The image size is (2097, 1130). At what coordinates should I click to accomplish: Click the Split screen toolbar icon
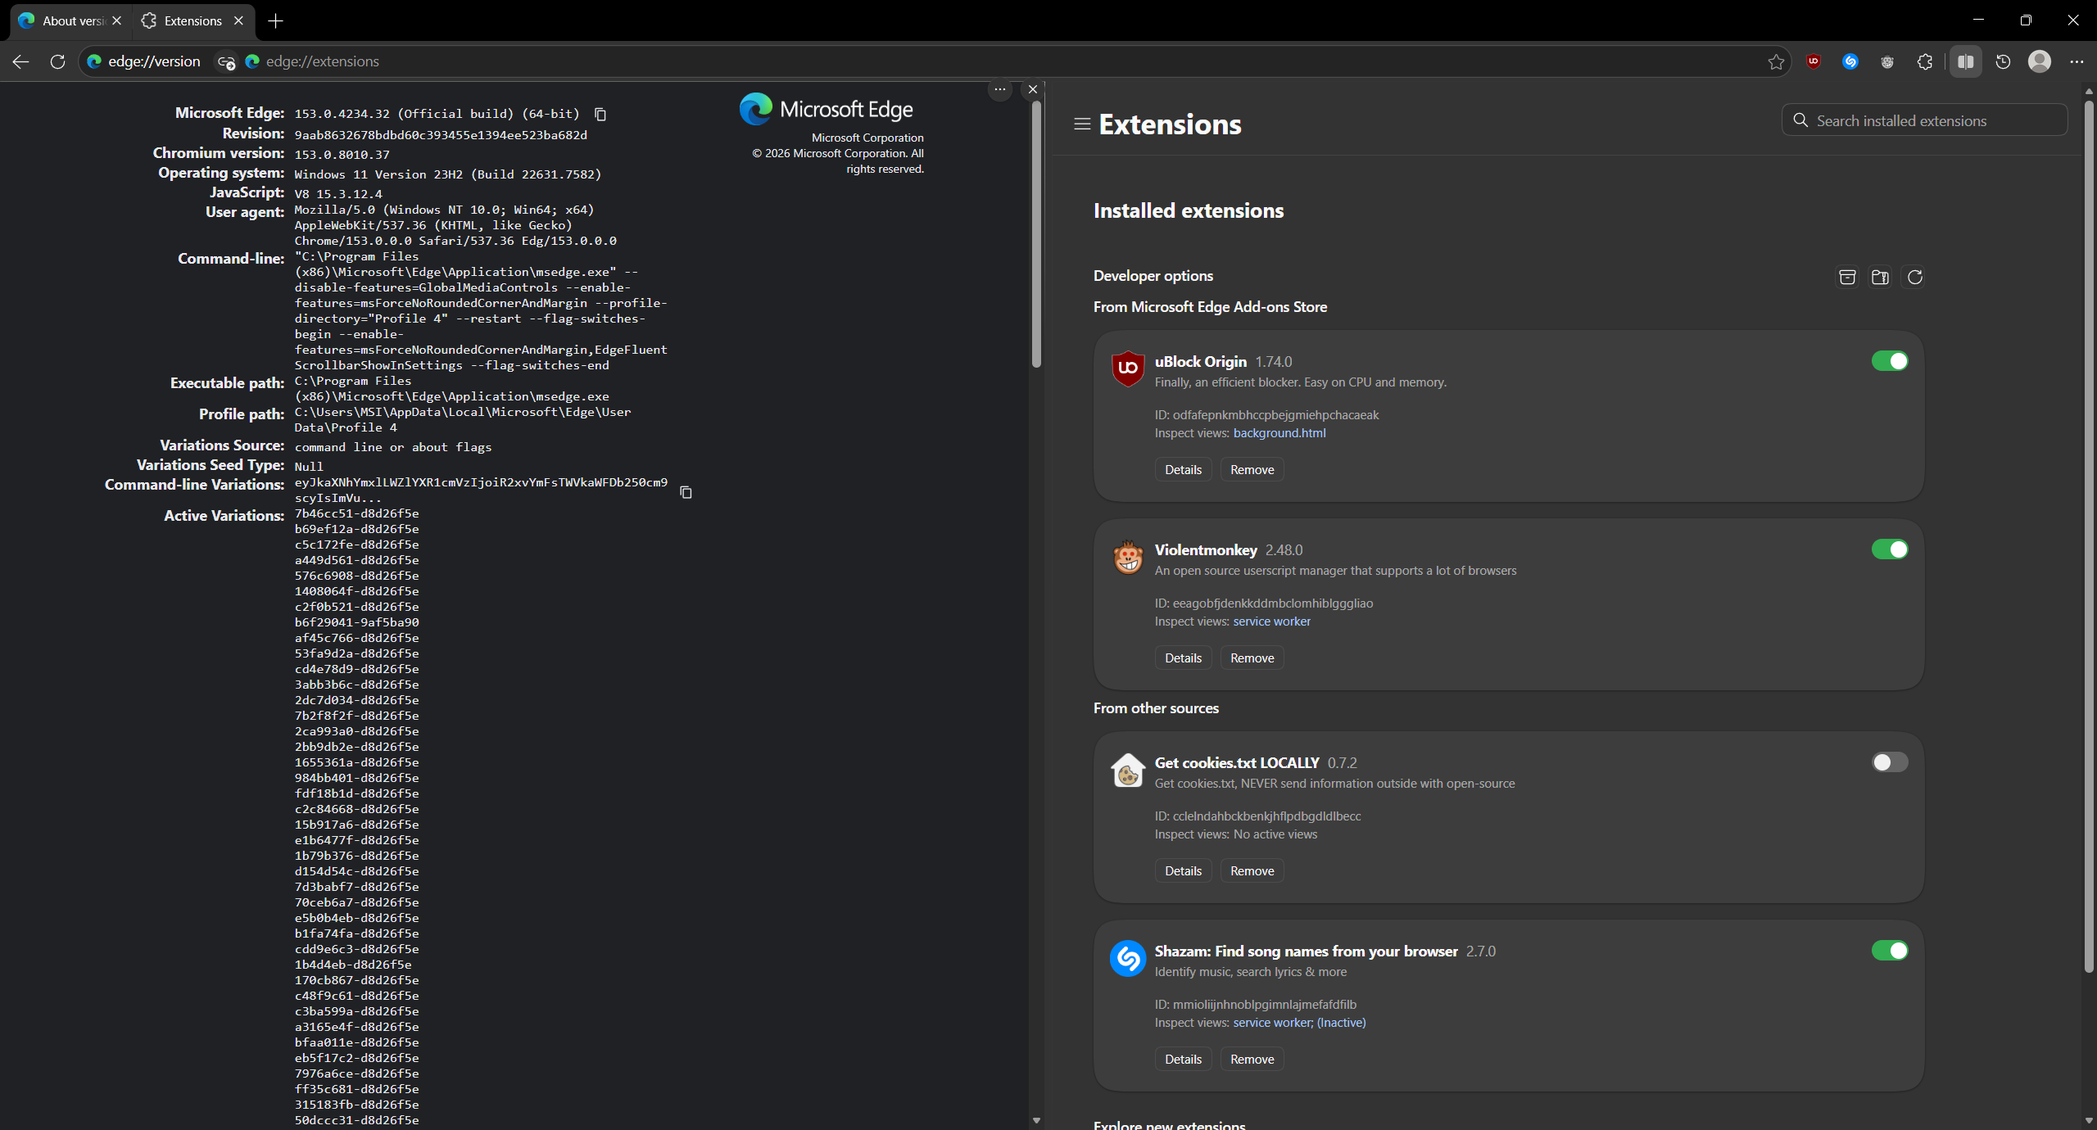coord(1965,61)
